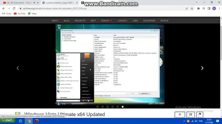Show previous screenshot with left carousel arrow

(x=18, y=68)
